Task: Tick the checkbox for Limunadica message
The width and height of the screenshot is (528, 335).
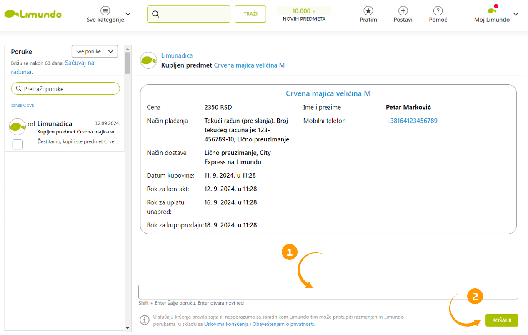Action: click(x=18, y=144)
